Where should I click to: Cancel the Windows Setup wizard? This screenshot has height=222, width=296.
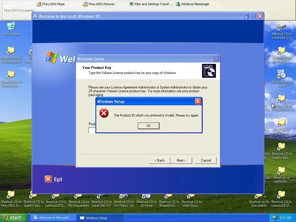click(x=206, y=160)
